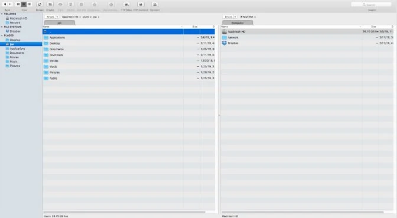
Task: Select the highlighted parent directory row
Action: tap(129, 32)
